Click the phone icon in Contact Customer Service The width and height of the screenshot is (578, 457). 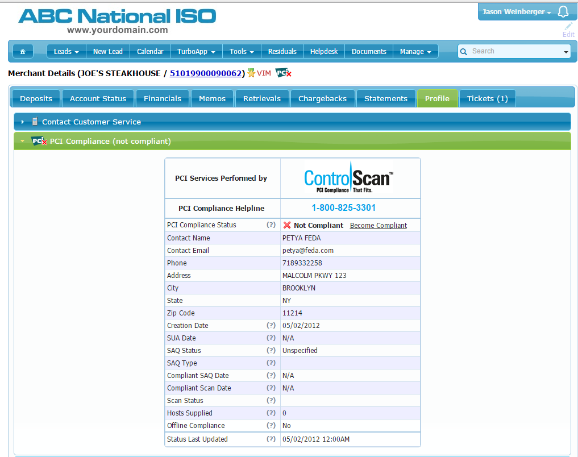(x=35, y=121)
